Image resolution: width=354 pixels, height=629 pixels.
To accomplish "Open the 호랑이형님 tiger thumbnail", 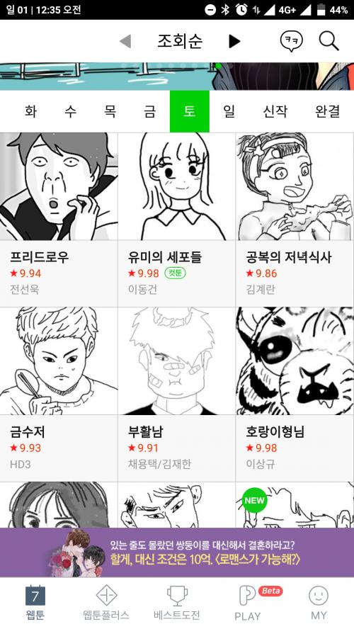I will coord(295,361).
